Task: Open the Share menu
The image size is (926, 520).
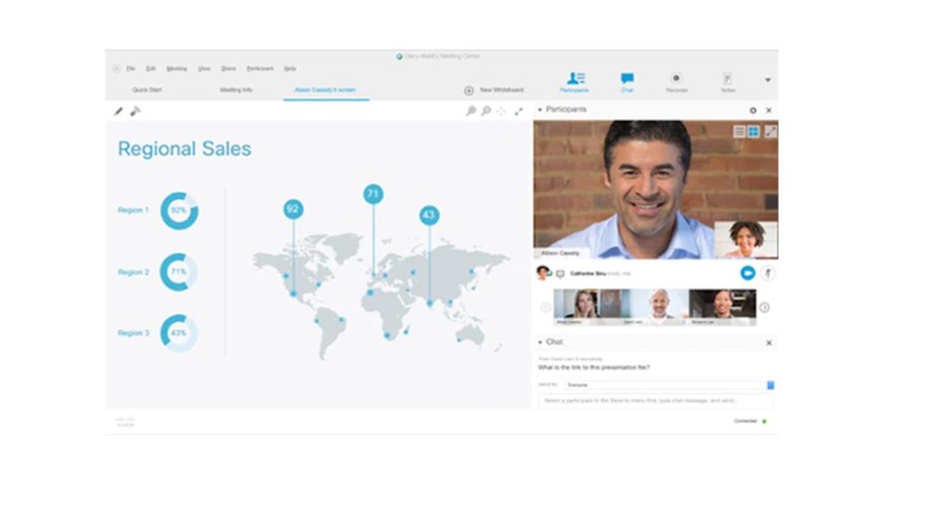Action: [229, 69]
